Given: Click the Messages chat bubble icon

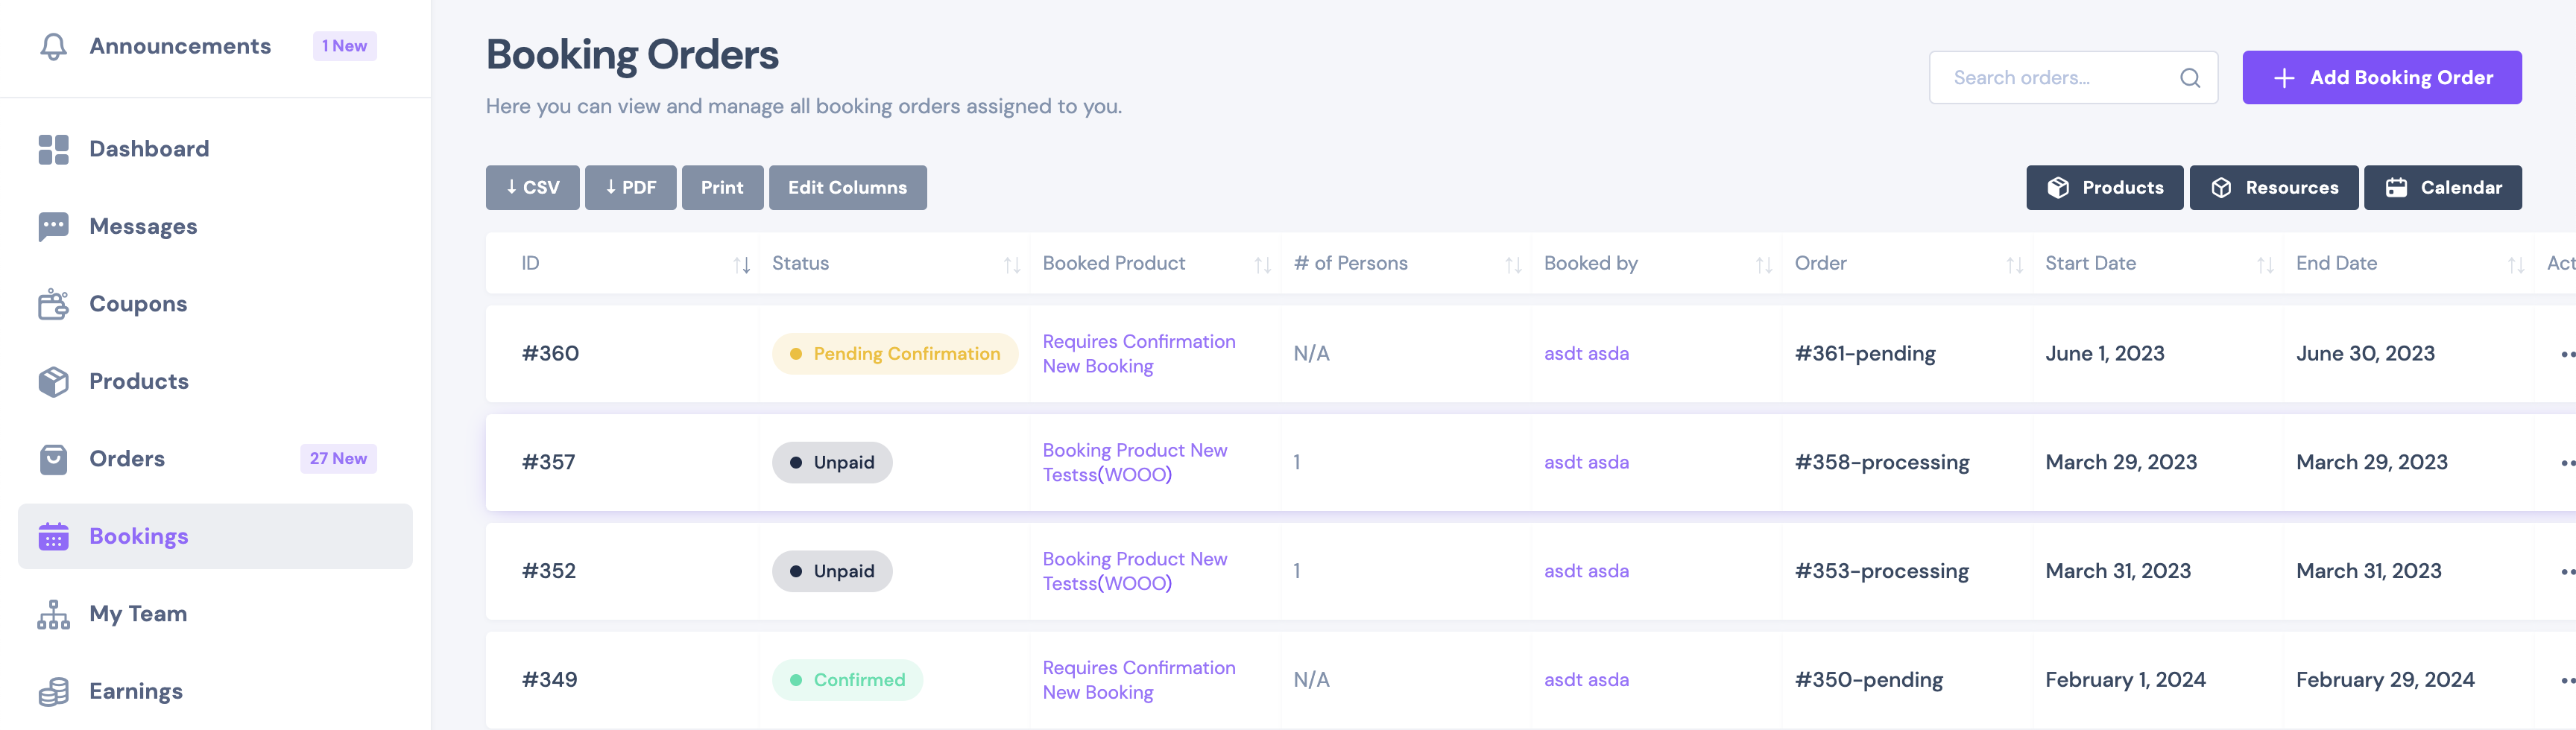Looking at the screenshot, I should click(x=53, y=227).
